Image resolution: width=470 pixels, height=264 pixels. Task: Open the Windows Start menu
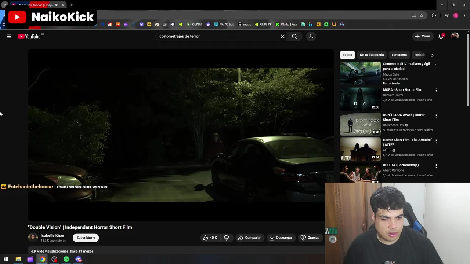coord(6,259)
